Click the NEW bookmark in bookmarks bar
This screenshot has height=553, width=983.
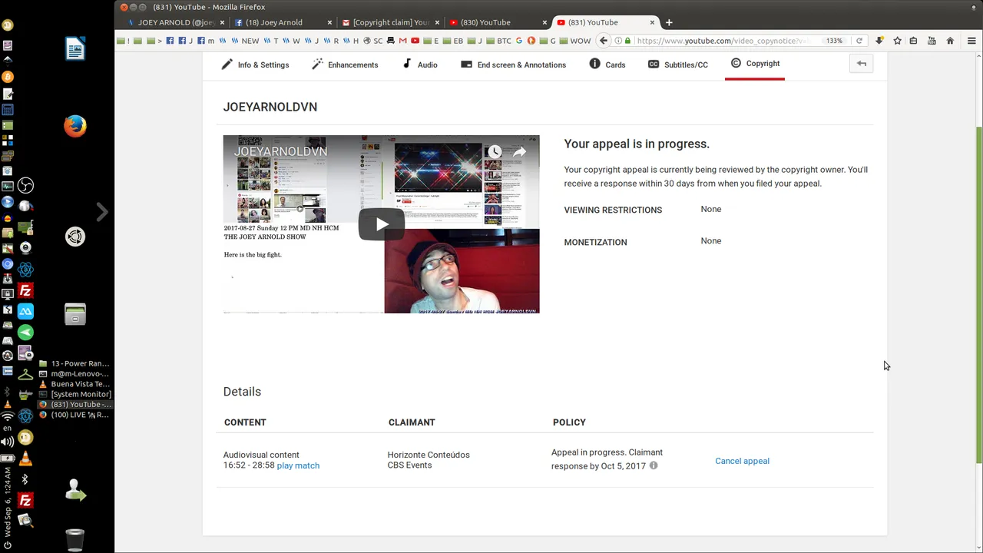point(246,41)
